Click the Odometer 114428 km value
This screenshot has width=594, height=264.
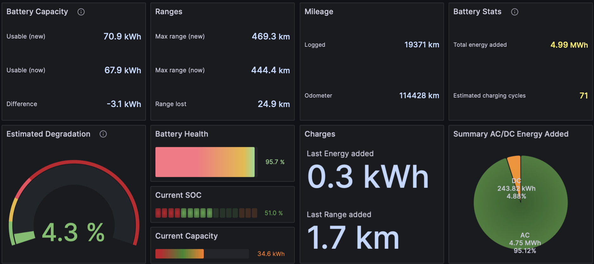click(419, 96)
